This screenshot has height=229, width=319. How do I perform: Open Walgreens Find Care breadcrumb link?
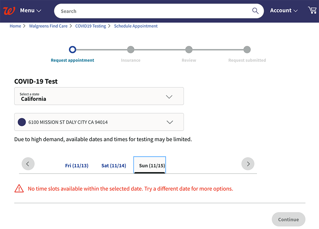(48, 26)
